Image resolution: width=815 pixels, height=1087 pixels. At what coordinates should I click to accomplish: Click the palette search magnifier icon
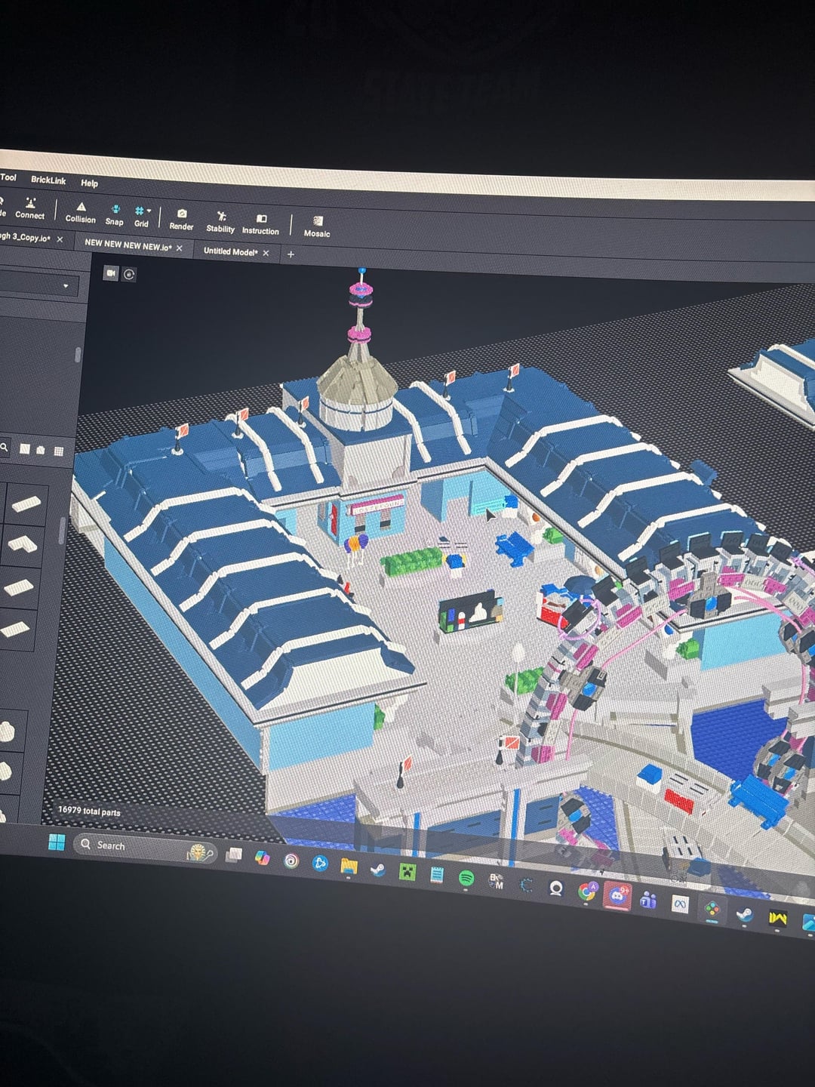(x=5, y=447)
